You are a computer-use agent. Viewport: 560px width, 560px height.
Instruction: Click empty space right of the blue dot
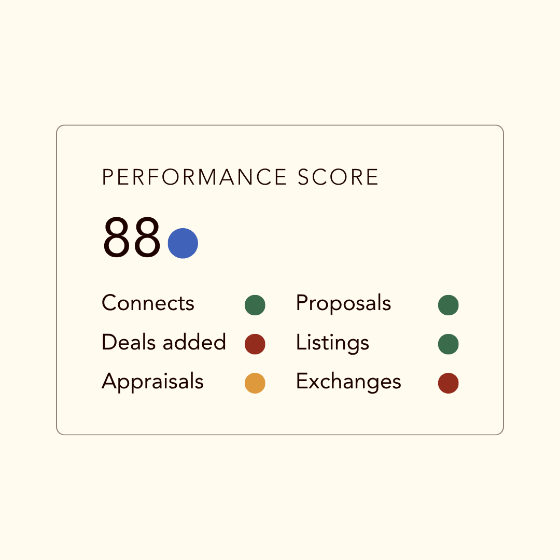(321, 243)
